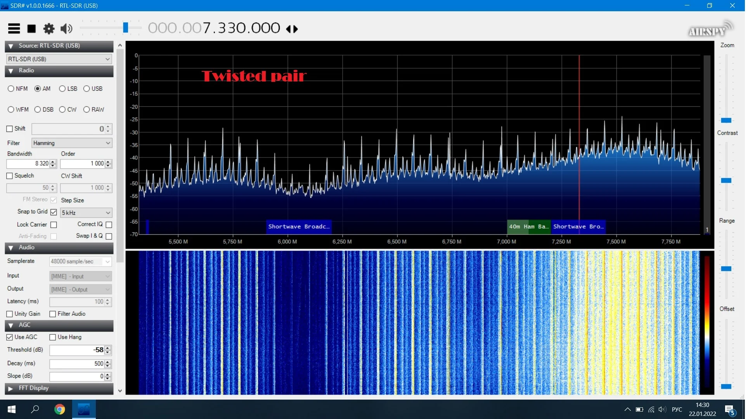Open the Filter type Hamming dropdown
The height and width of the screenshot is (419, 748).
[72, 143]
